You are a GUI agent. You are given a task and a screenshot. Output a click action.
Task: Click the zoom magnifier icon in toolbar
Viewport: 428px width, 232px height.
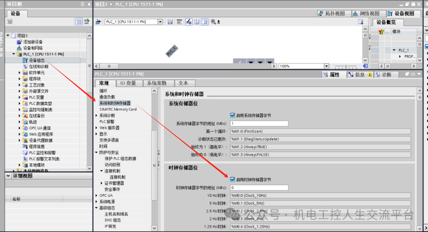point(214,21)
